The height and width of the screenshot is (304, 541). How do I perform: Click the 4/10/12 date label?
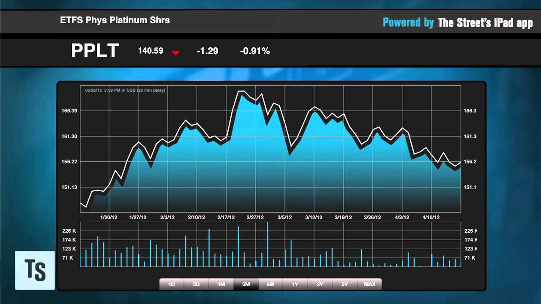coord(431,217)
